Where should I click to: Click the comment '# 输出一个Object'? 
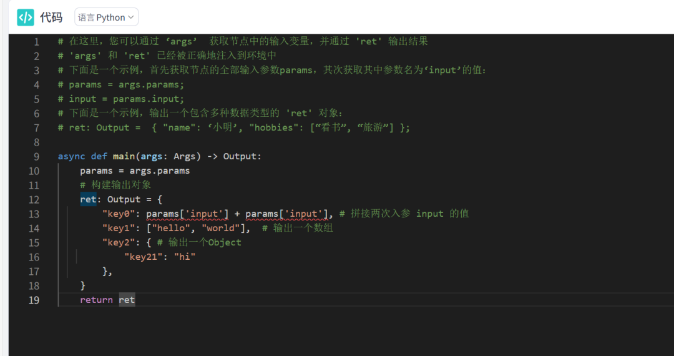coord(199,242)
